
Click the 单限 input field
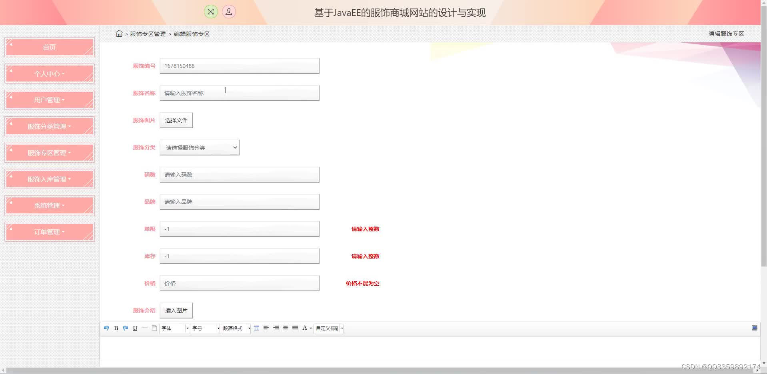240,229
